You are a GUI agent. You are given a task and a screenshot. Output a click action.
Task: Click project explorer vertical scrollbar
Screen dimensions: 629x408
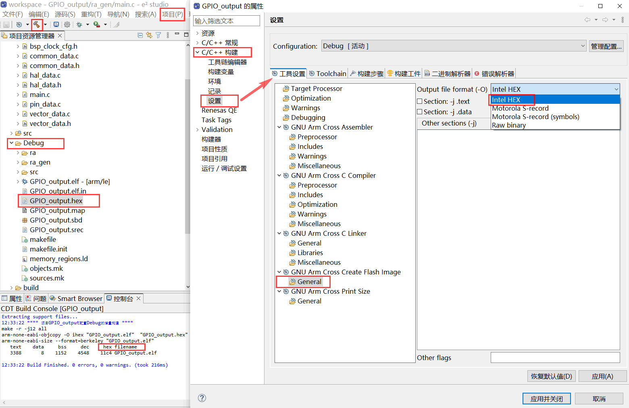(x=187, y=157)
